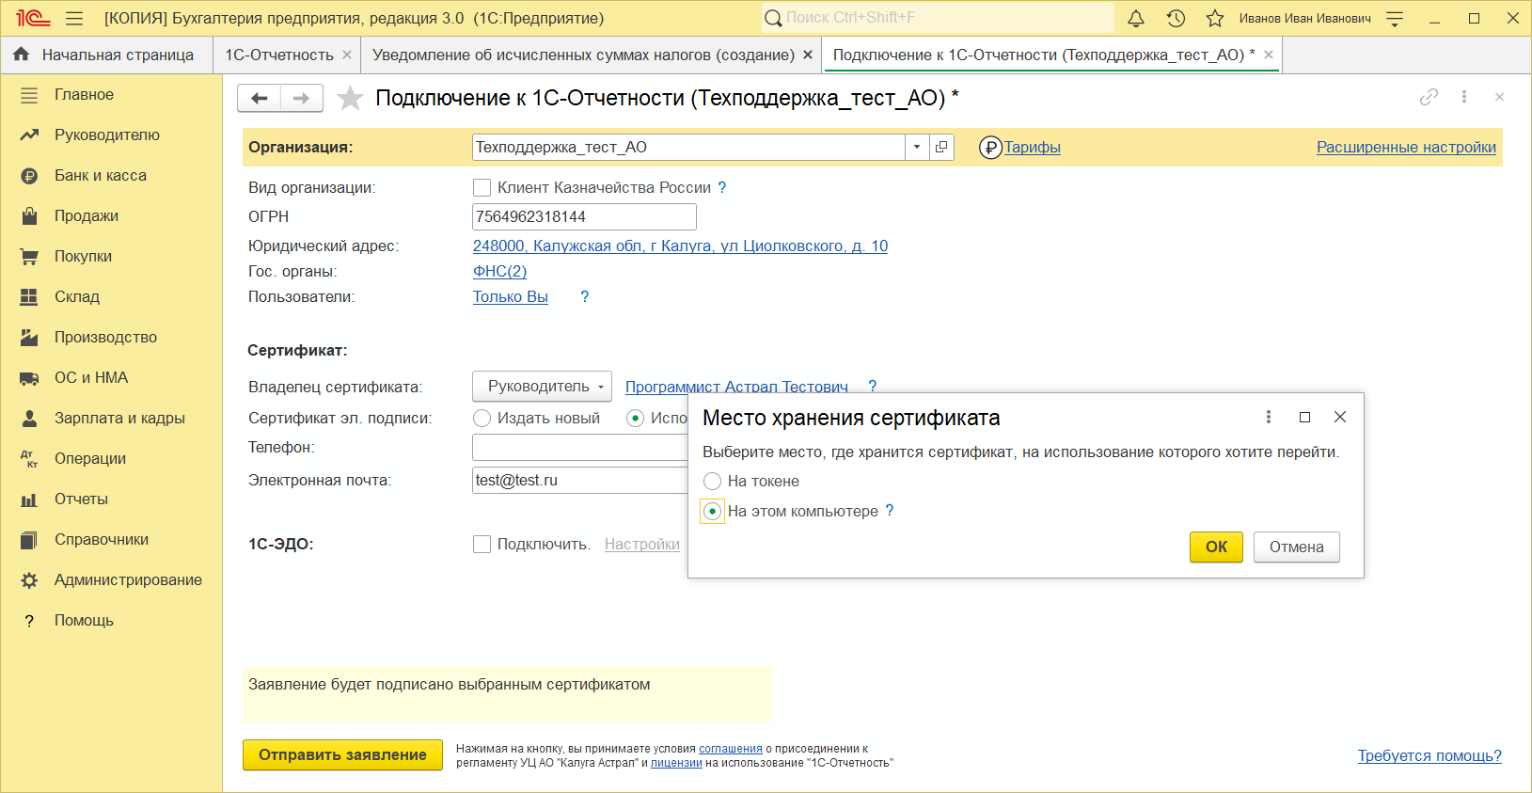Navigate forward with the right arrow button
1532x793 pixels.
coord(301,98)
